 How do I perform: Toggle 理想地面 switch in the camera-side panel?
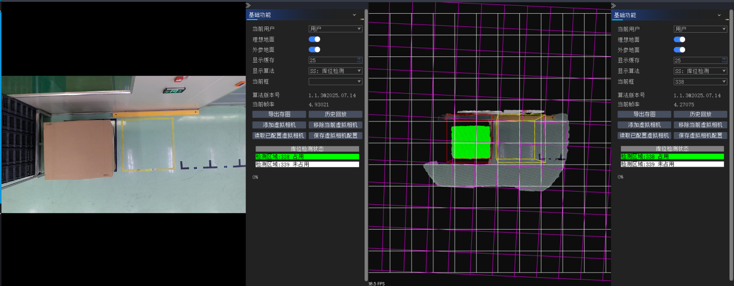(314, 39)
